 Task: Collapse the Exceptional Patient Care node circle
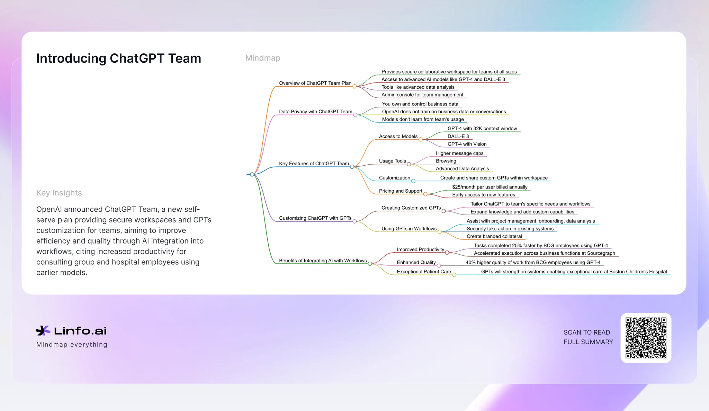[x=454, y=275]
